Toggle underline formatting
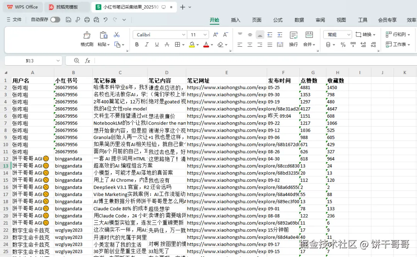417x257 pixels. click(157, 44)
